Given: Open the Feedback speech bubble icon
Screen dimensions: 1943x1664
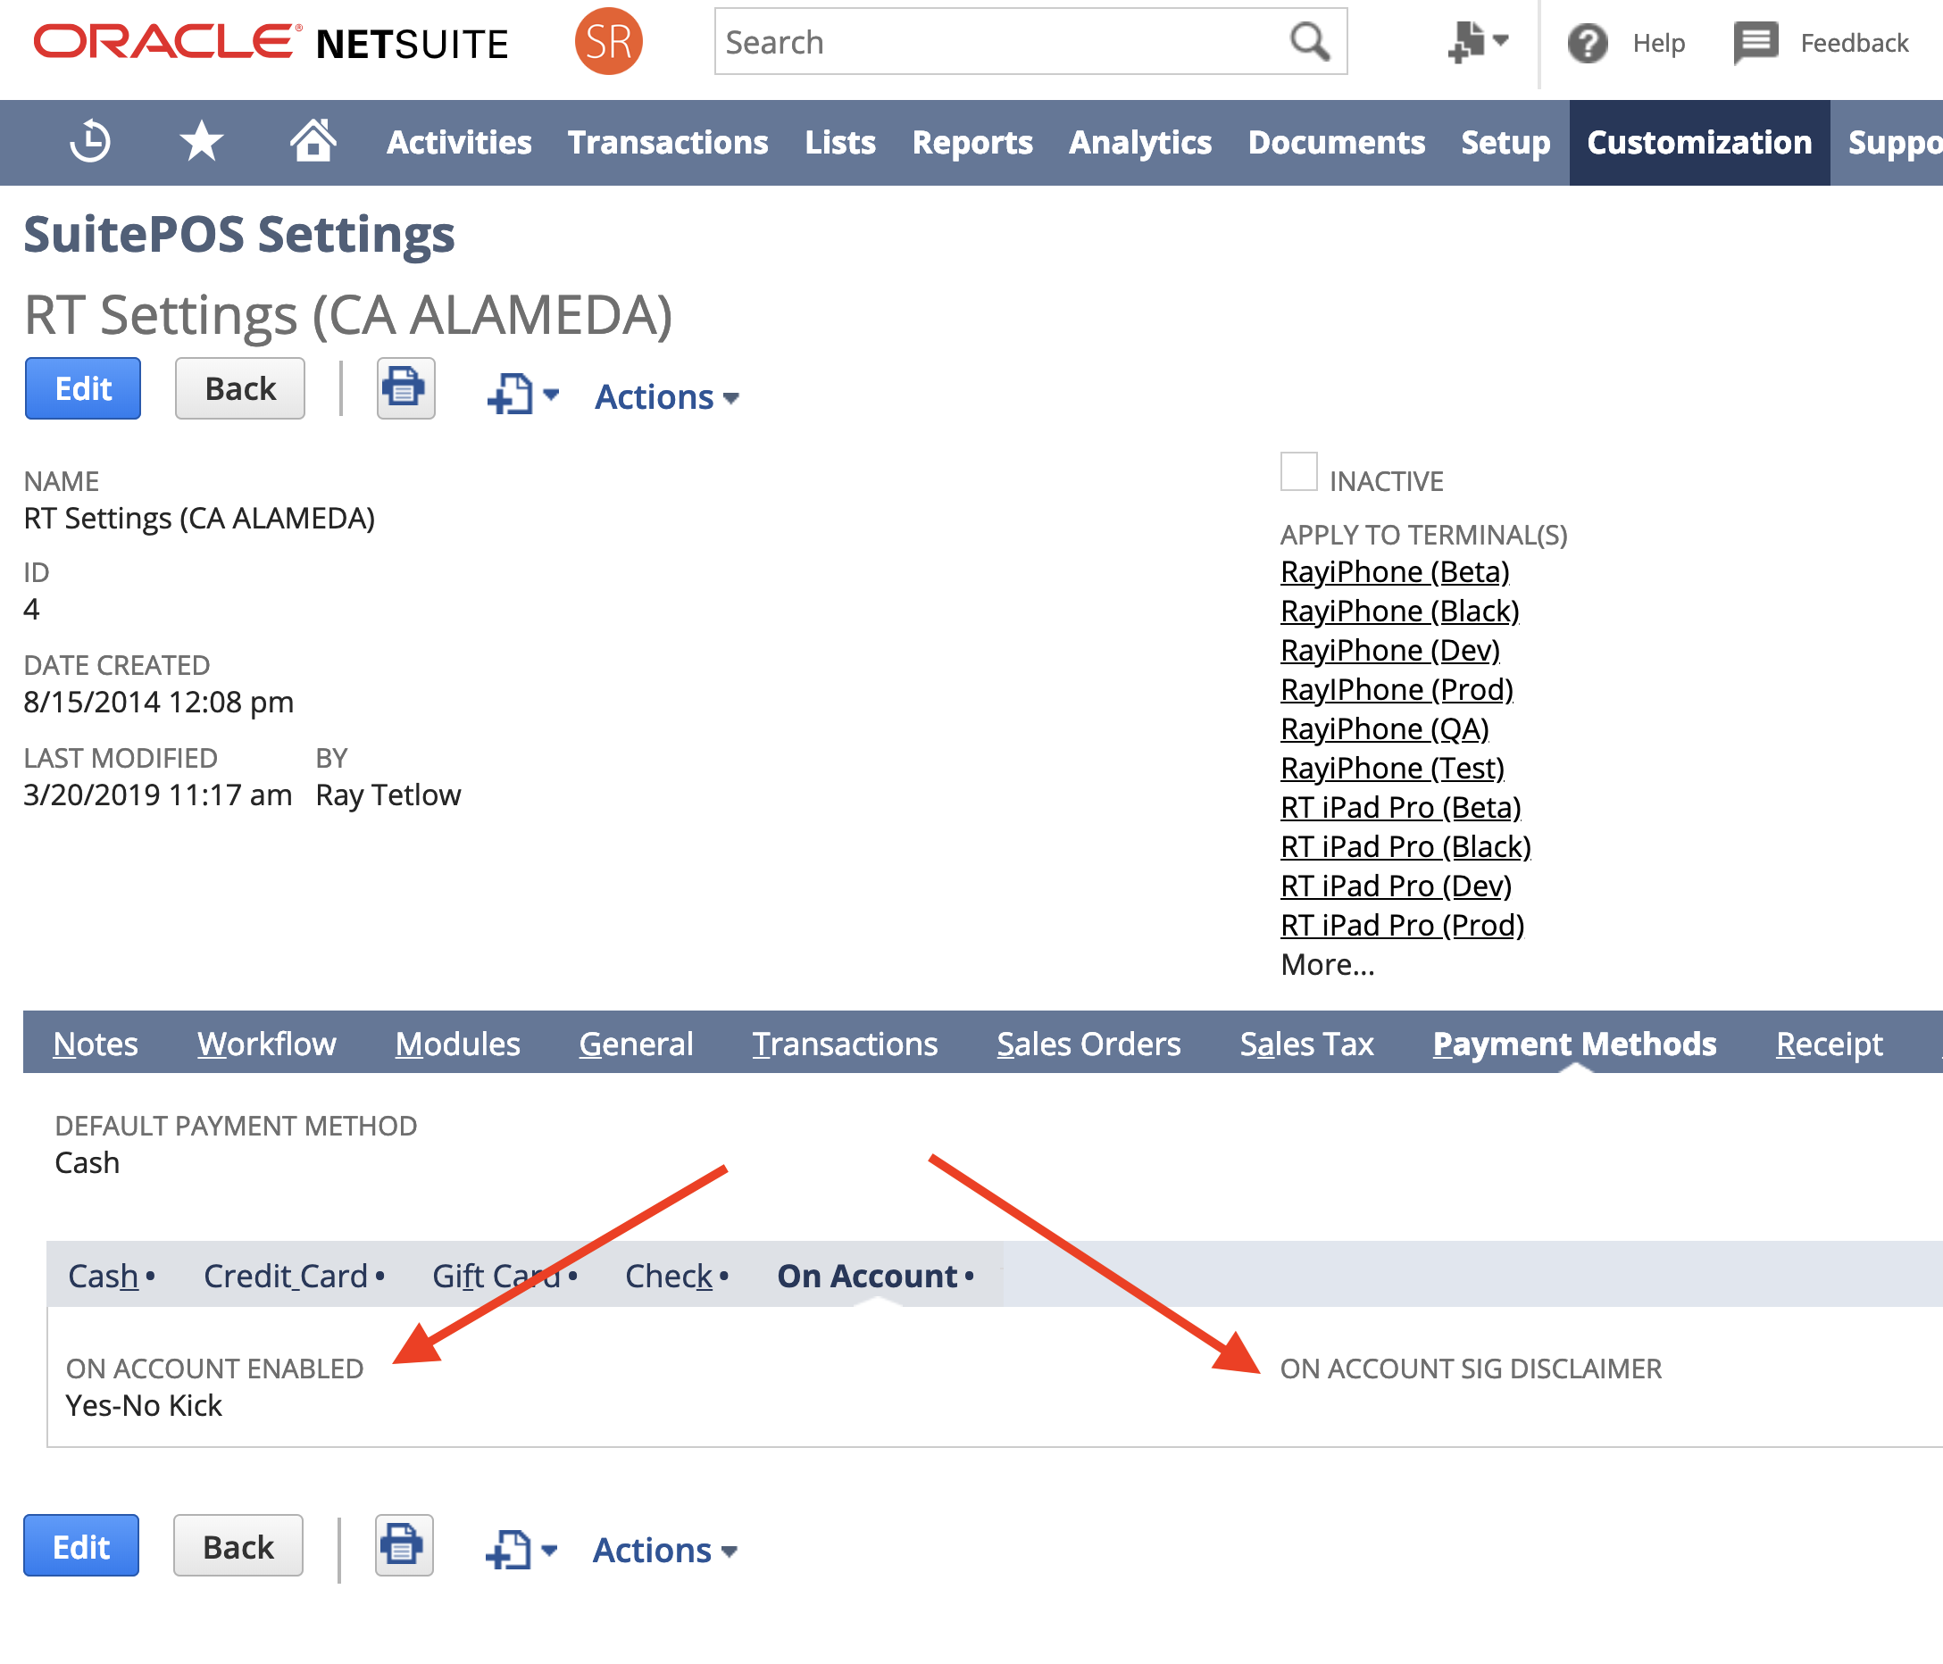Looking at the screenshot, I should 1755,43.
